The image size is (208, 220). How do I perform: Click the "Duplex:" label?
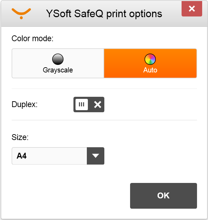point(24,105)
